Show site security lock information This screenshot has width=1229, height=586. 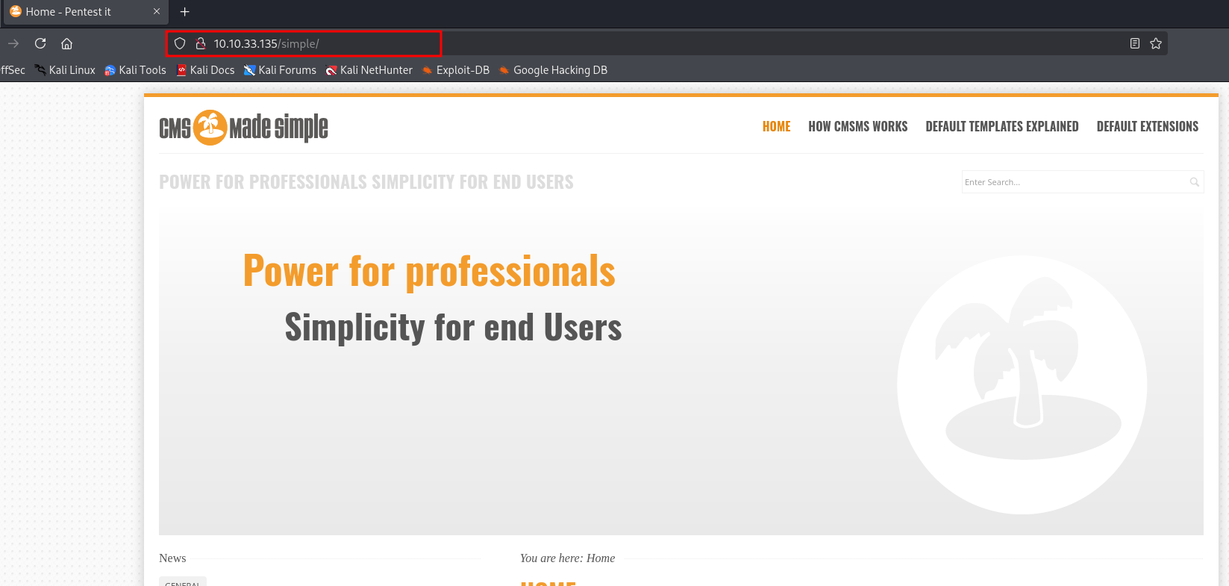[201, 43]
